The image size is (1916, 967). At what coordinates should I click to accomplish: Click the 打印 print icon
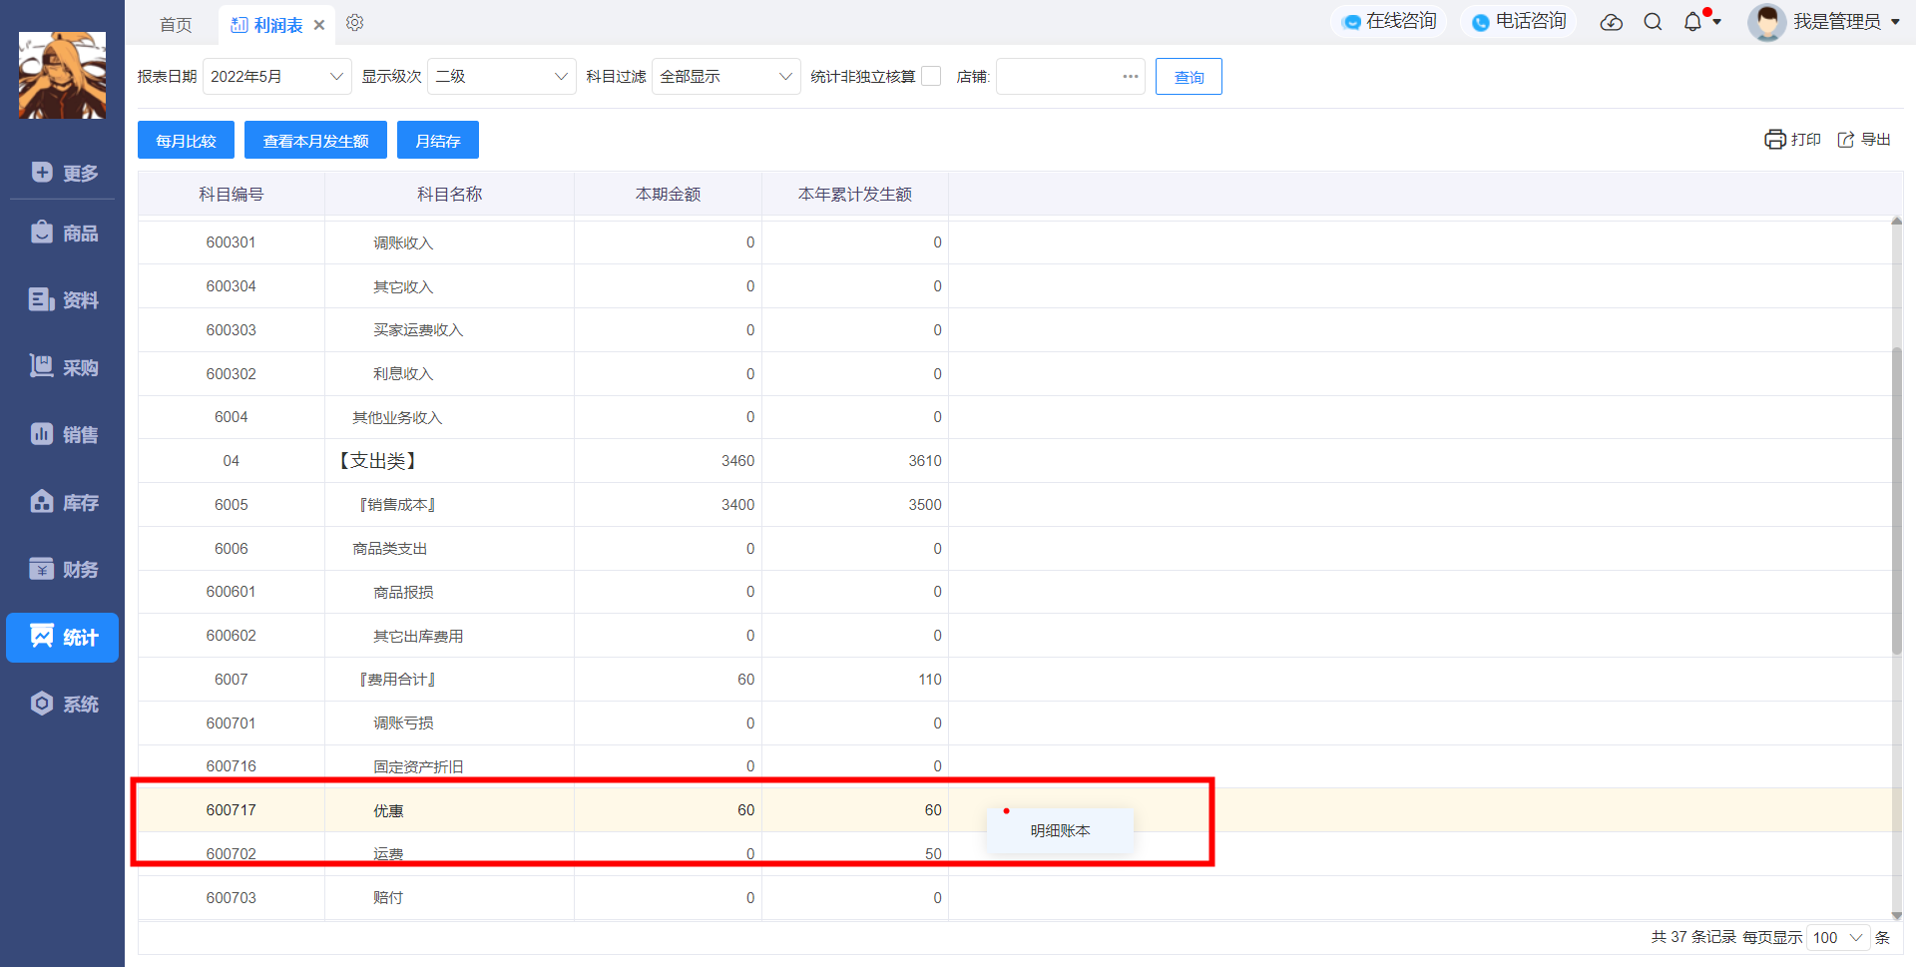pos(1775,140)
